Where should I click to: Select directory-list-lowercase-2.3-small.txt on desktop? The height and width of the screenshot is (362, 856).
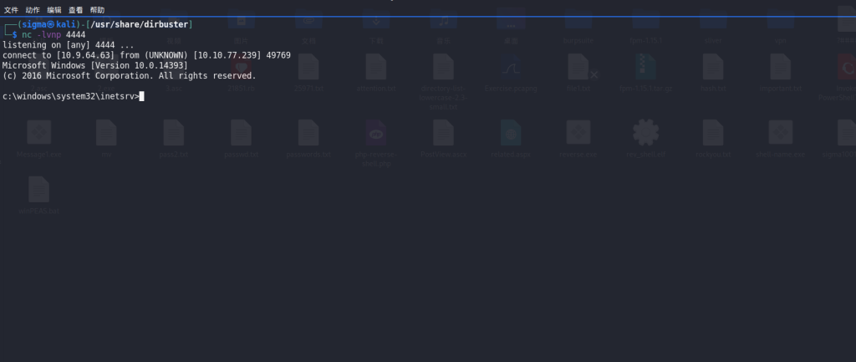[443, 82]
